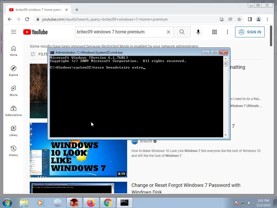This screenshot has width=277, height=208.
Task: Go back using the browser back arrow
Action: [10, 19]
